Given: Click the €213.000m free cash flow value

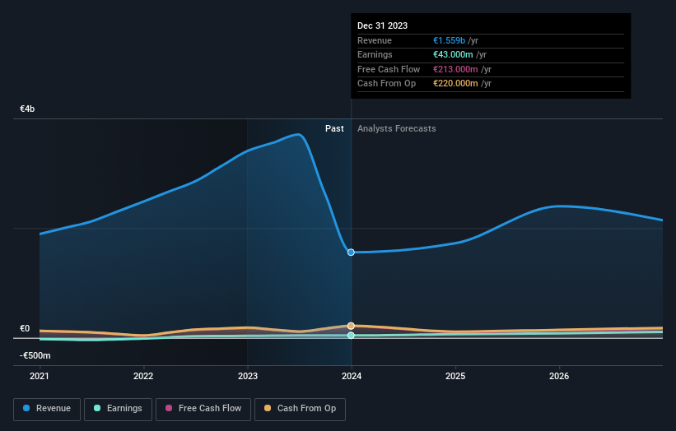Looking at the screenshot, I should [455, 69].
